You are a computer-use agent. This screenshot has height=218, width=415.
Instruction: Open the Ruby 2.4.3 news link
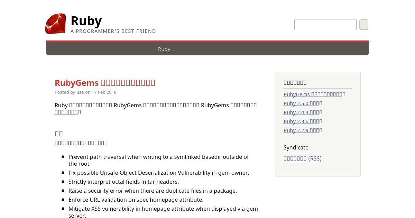pos(303,112)
